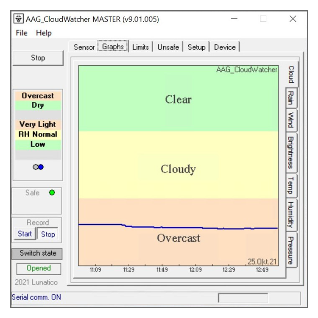318x318 pixels.
Task: Select the Limits tab
Action: click(x=140, y=47)
